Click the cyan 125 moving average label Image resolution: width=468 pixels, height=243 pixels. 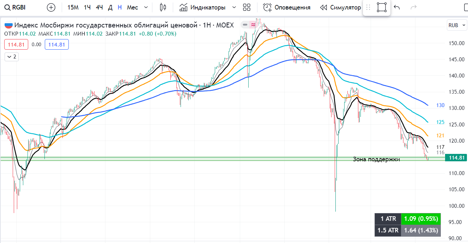pyautogui.click(x=440, y=122)
